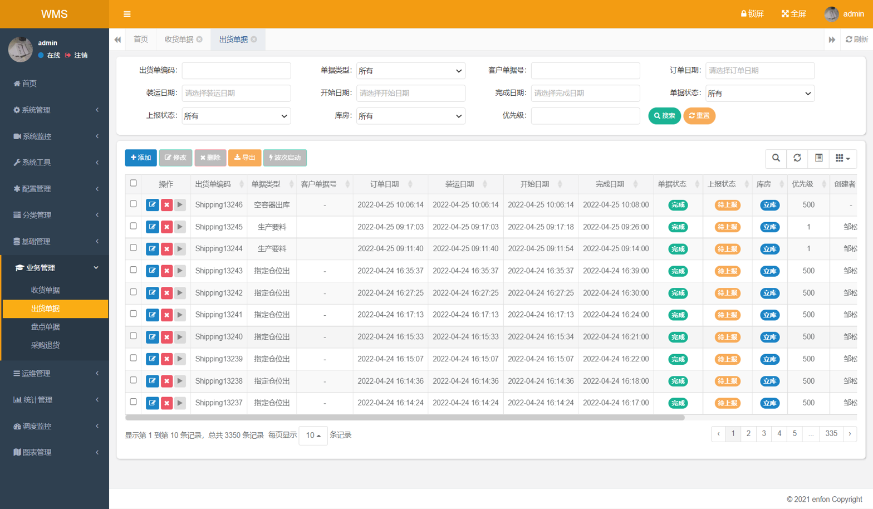Sort by 订单日期 column sort arrows
Viewport: 873px width, 509px height.
410,184
